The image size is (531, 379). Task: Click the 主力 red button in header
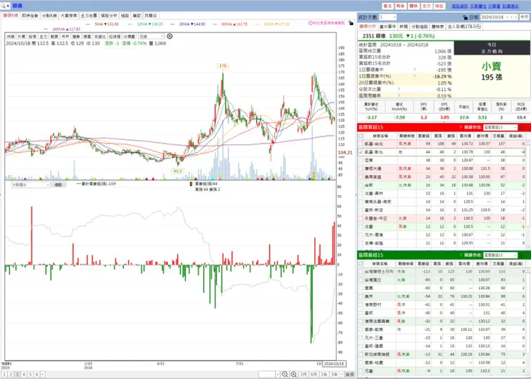[x=427, y=6]
